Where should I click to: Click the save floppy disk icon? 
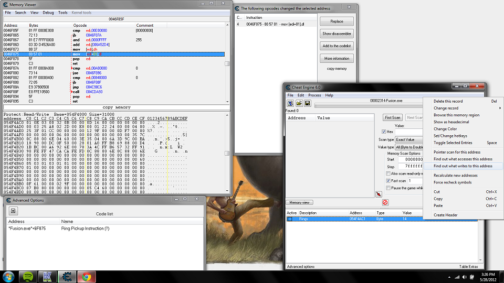(307, 103)
